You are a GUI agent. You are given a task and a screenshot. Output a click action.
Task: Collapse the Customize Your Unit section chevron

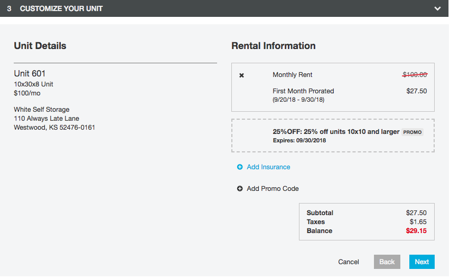437,8
